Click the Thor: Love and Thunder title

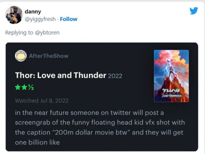click(x=61, y=75)
